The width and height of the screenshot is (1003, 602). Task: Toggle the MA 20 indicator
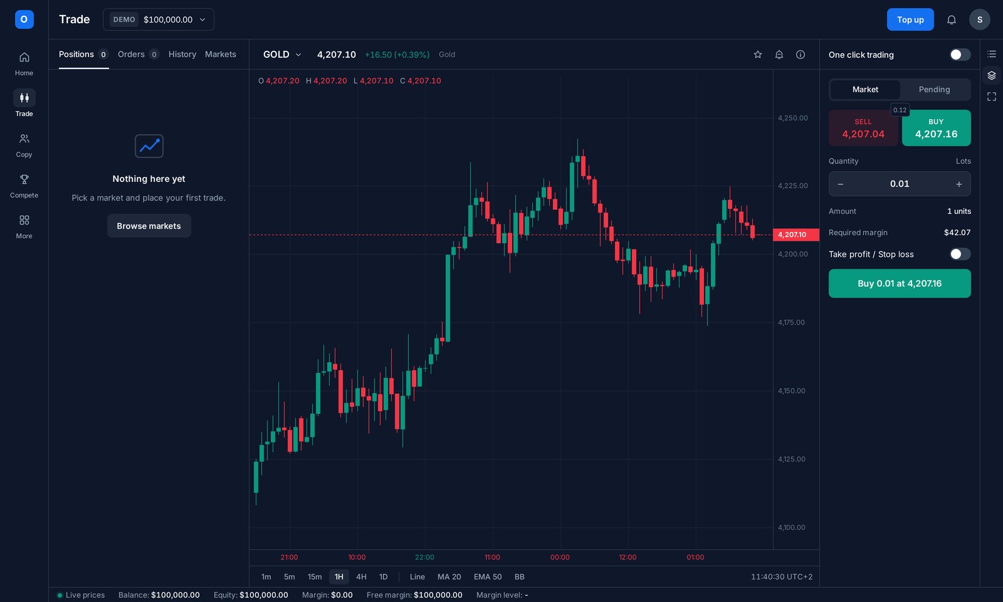click(x=449, y=577)
